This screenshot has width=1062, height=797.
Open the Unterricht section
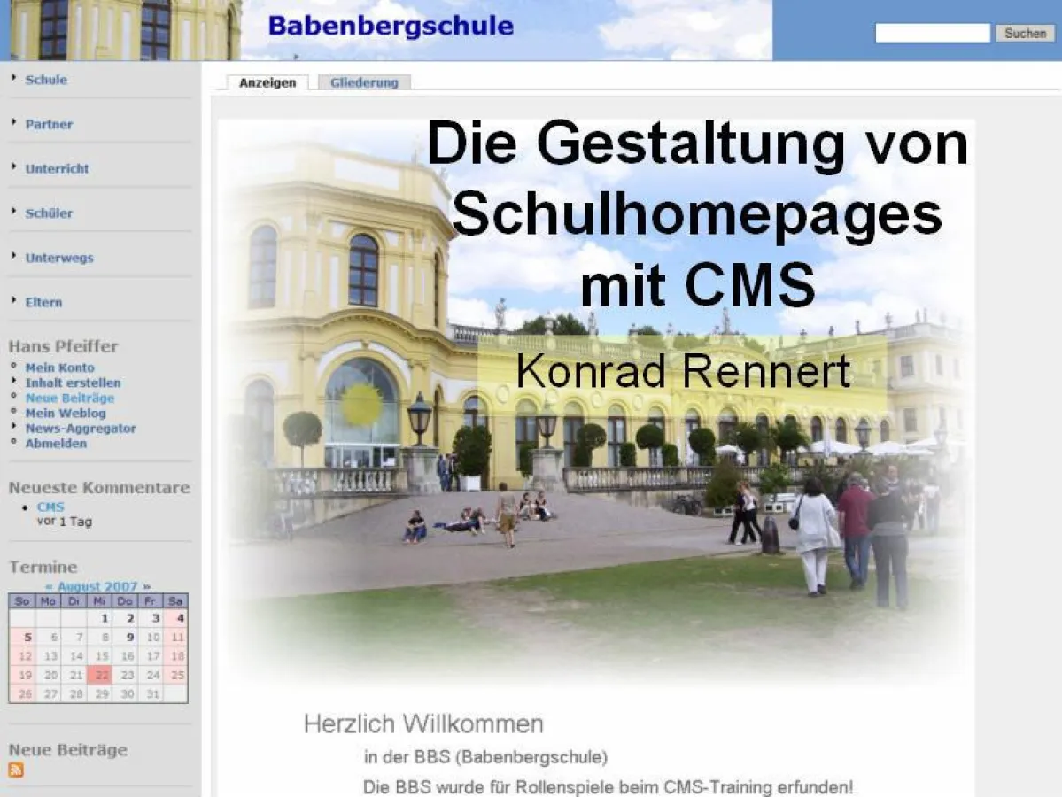[x=57, y=168]
